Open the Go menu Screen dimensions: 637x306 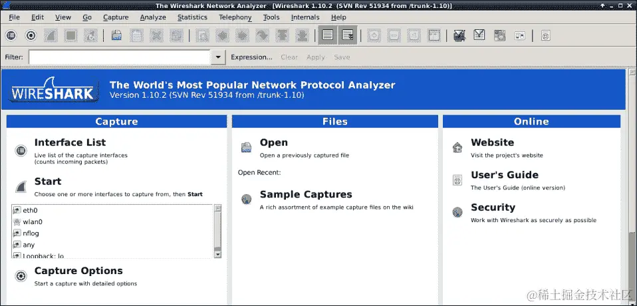tap(87, 17)
